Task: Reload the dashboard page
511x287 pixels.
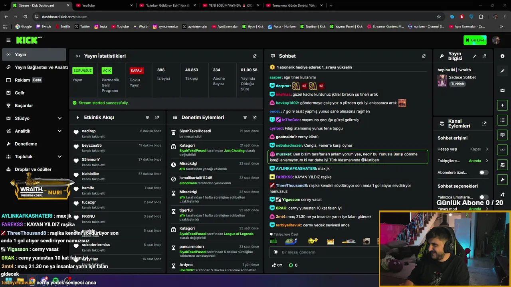Action: [x=25, y=17]
